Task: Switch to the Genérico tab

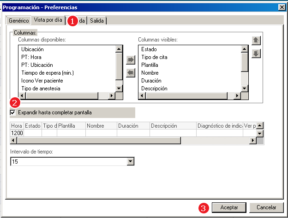Action: [19, 21]
